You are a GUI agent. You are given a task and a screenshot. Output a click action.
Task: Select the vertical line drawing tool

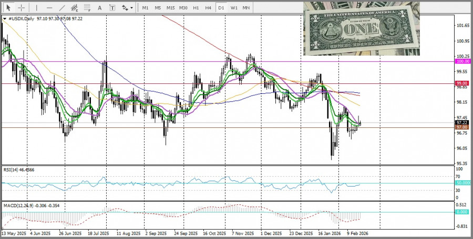36,8
